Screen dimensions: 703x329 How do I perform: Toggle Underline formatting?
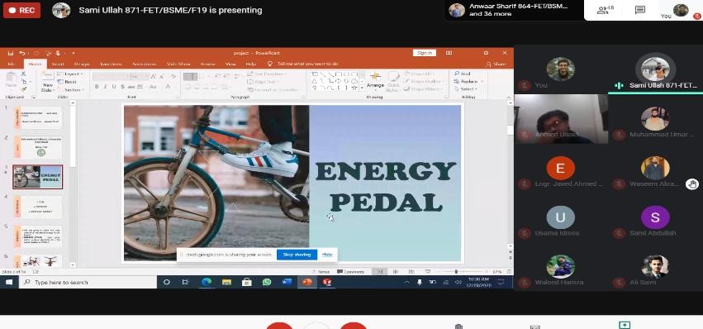113,87
